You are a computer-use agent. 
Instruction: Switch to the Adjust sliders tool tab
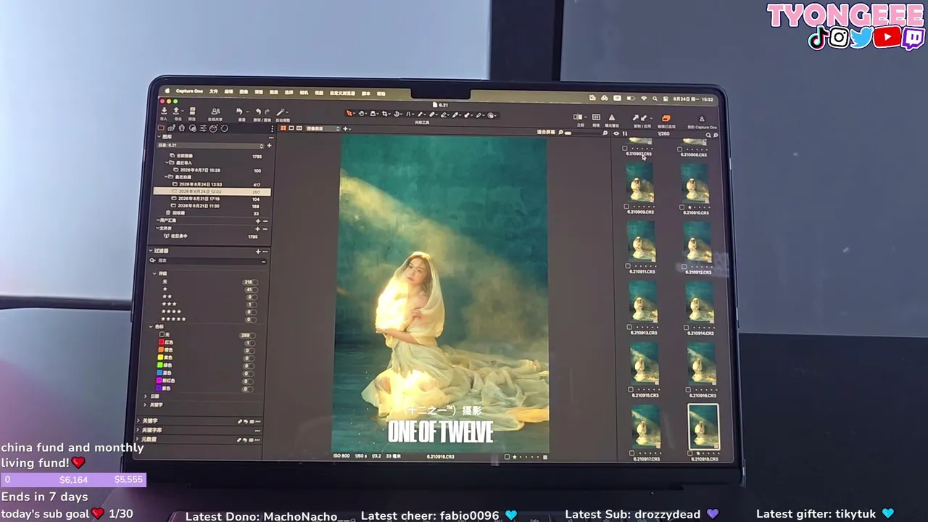point(203,128)
